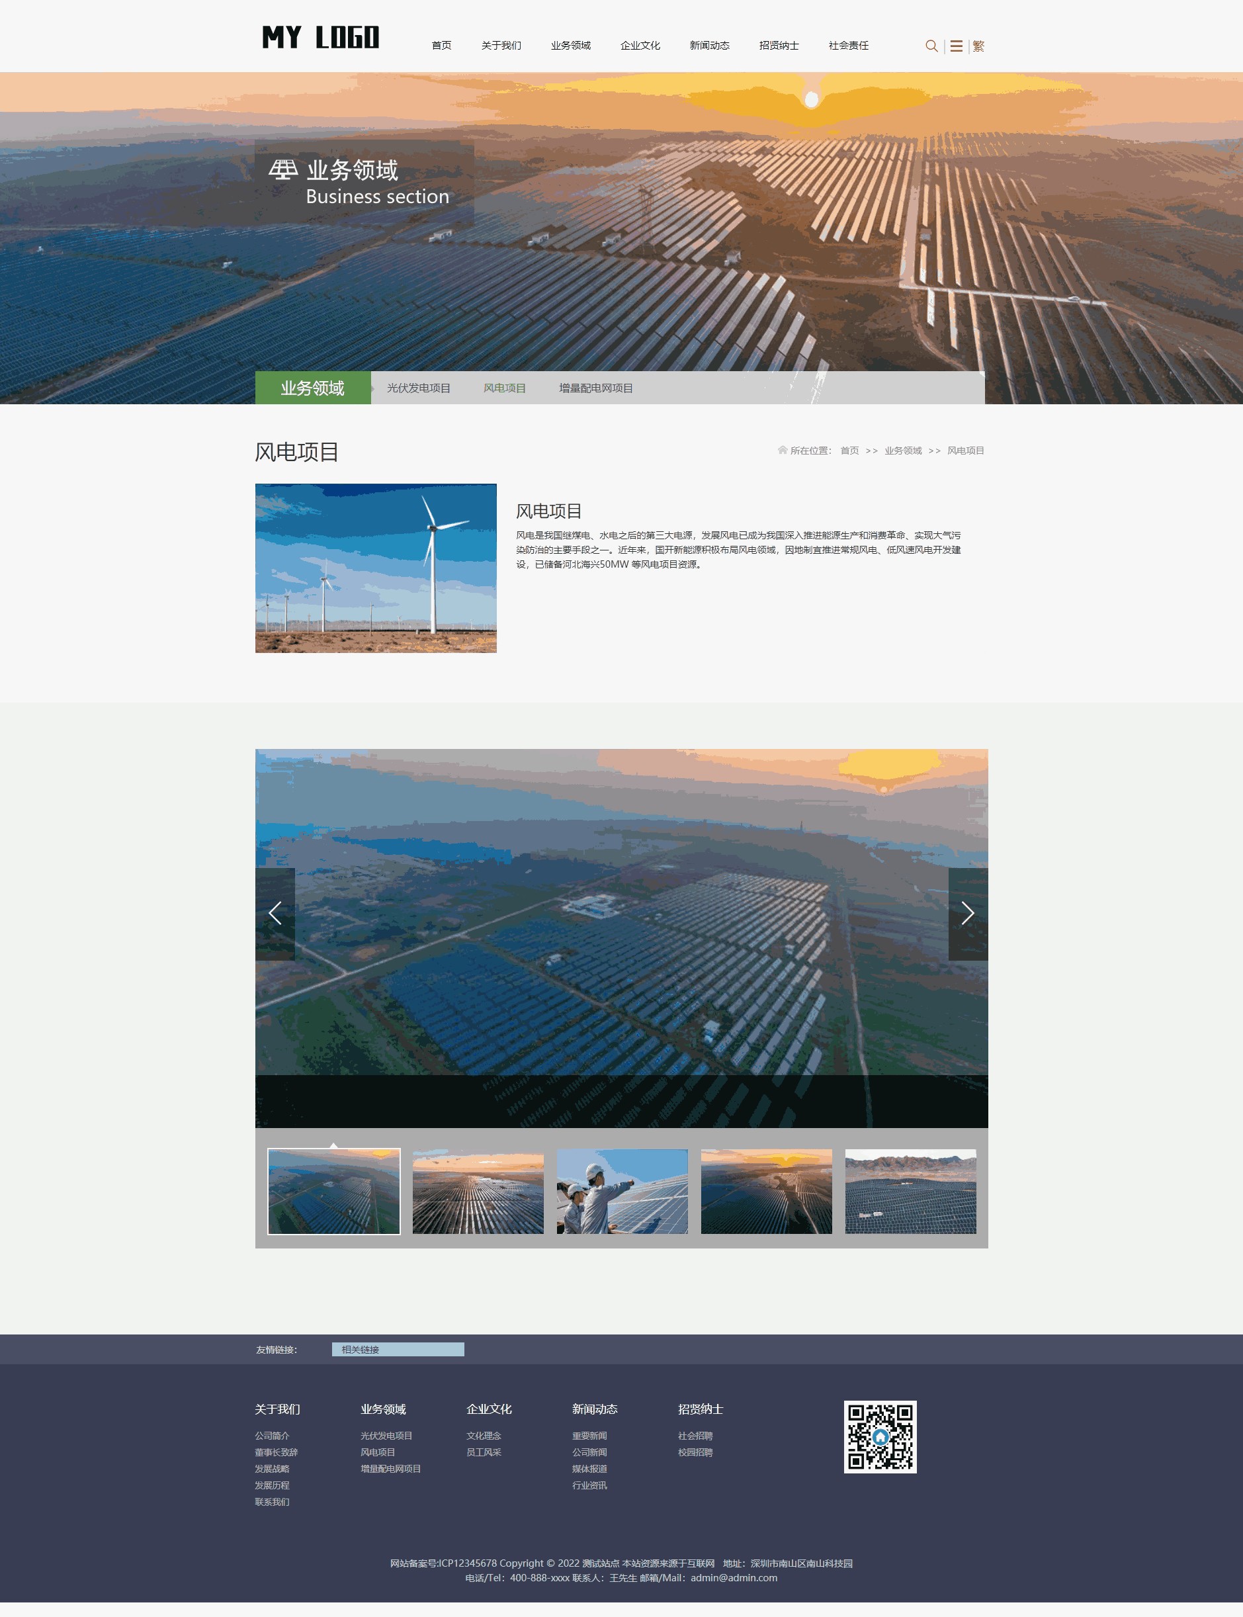The image size is (1243, 1617).
Task: Click the search magnifier icon in header
Action: [931, 46]
